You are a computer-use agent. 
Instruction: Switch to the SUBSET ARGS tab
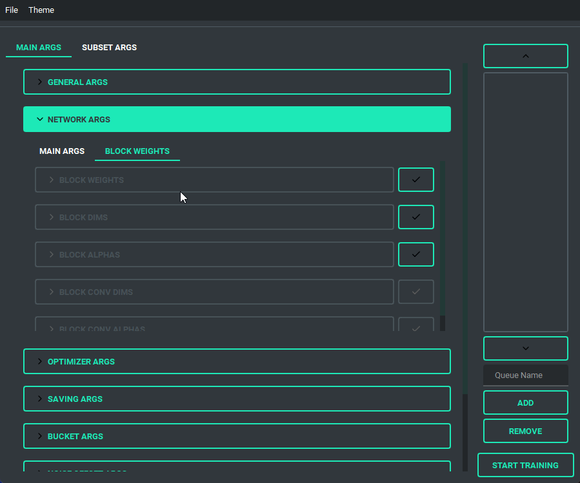[x=109, y=48]
